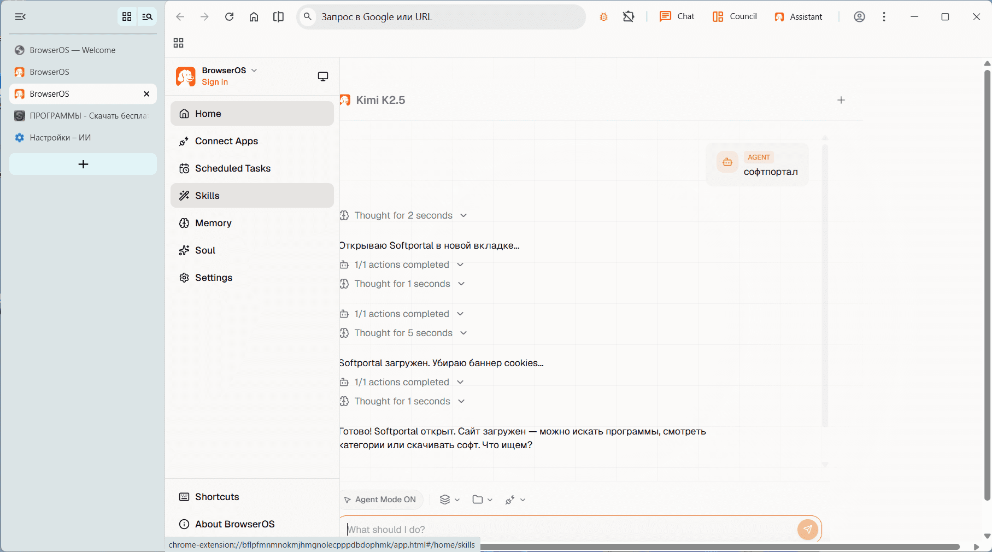Switch to ПРОГРАММЫ - Скачать tab
This screenshot has height=552, width=992.
click(83, 116)
